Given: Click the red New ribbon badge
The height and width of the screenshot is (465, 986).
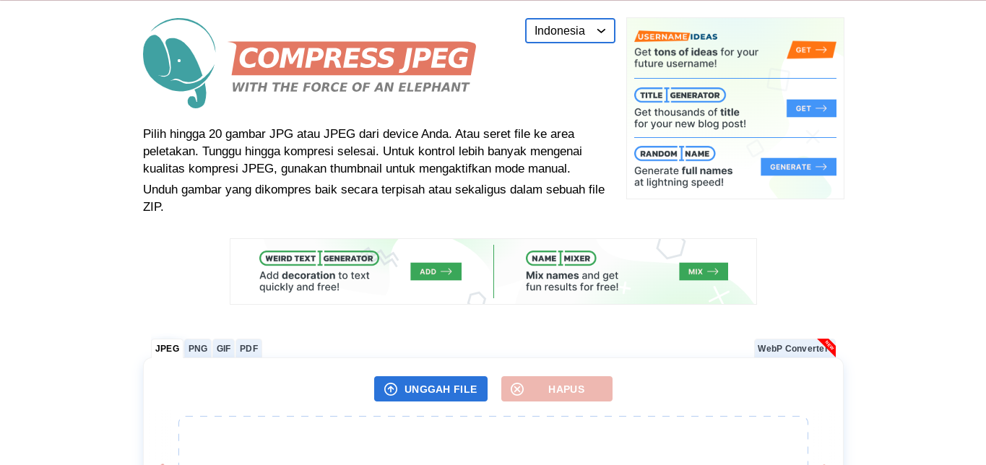Looking at the screenshot, I should pos(828,347).
